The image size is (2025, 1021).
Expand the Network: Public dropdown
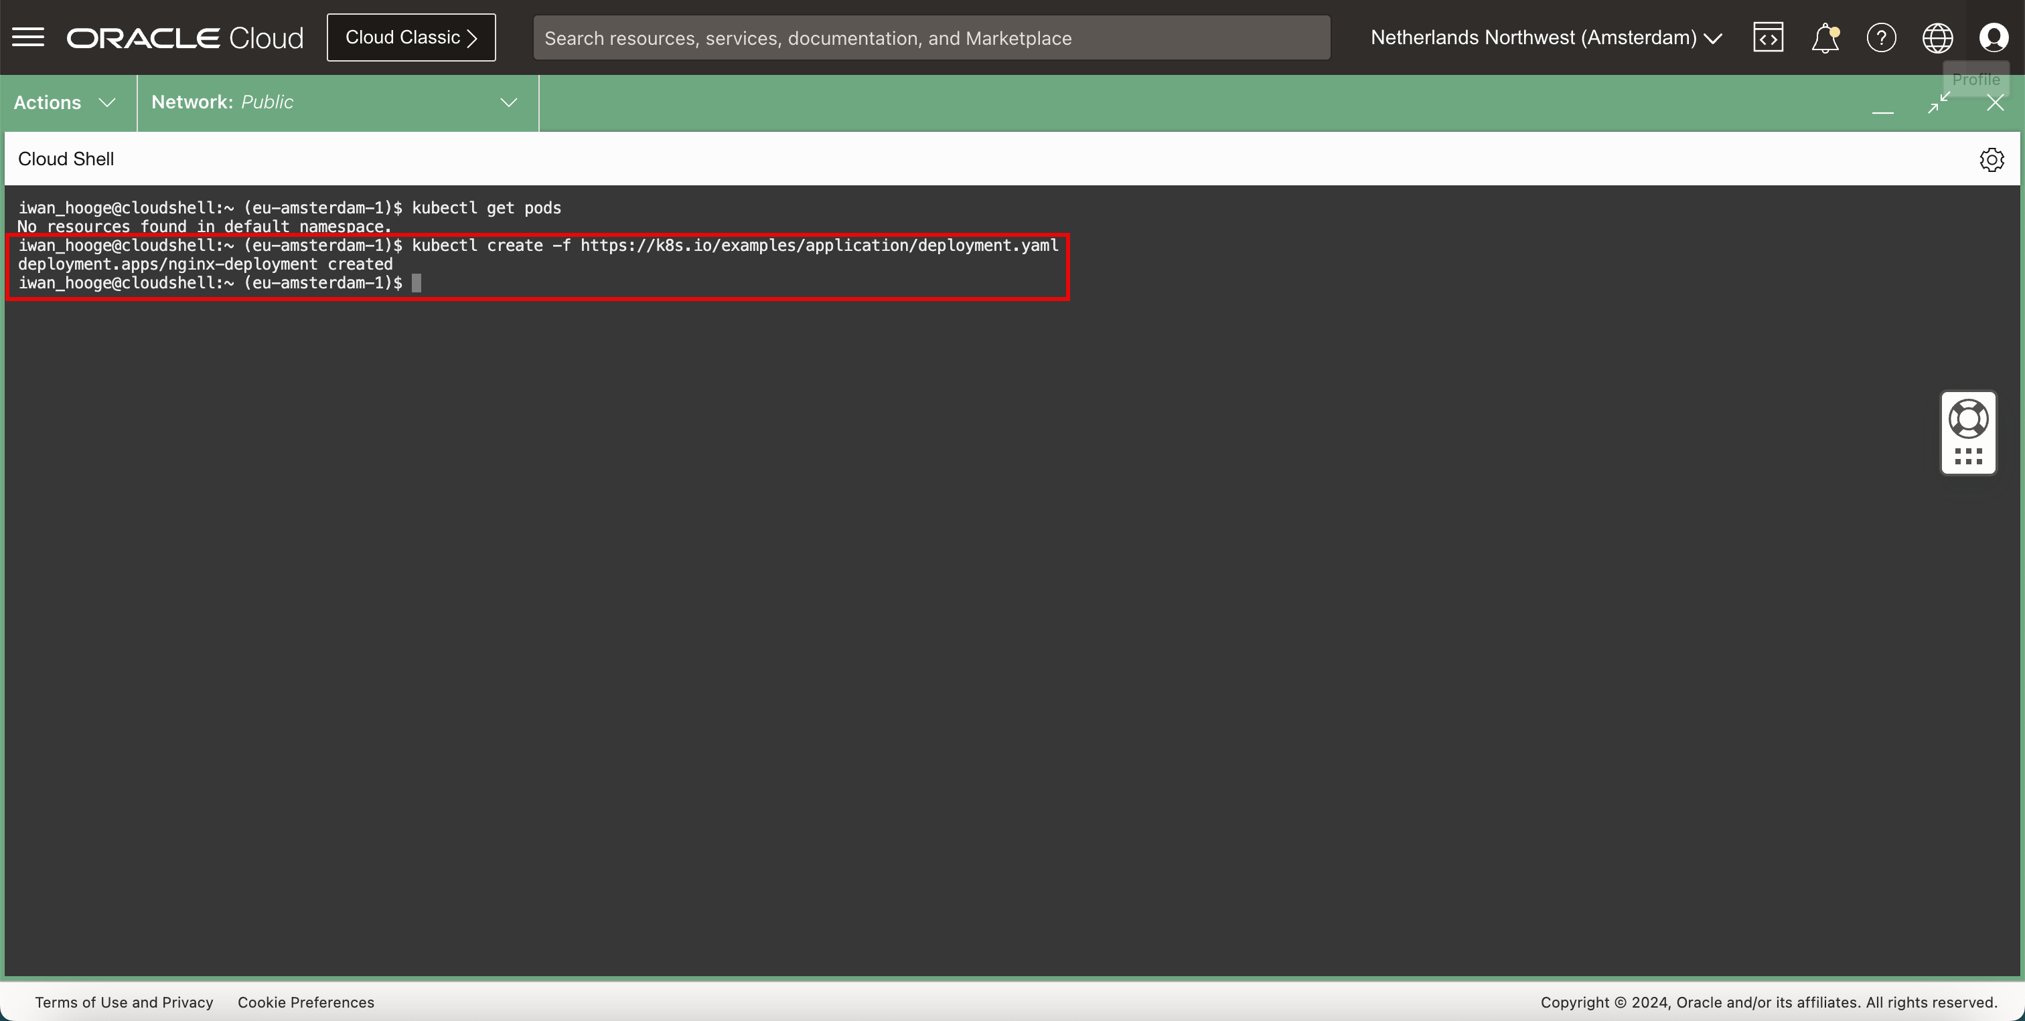click(335, 102)
